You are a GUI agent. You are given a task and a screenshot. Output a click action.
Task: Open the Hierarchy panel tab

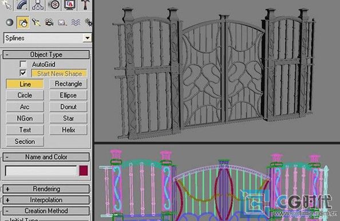(x=38, y=5)
